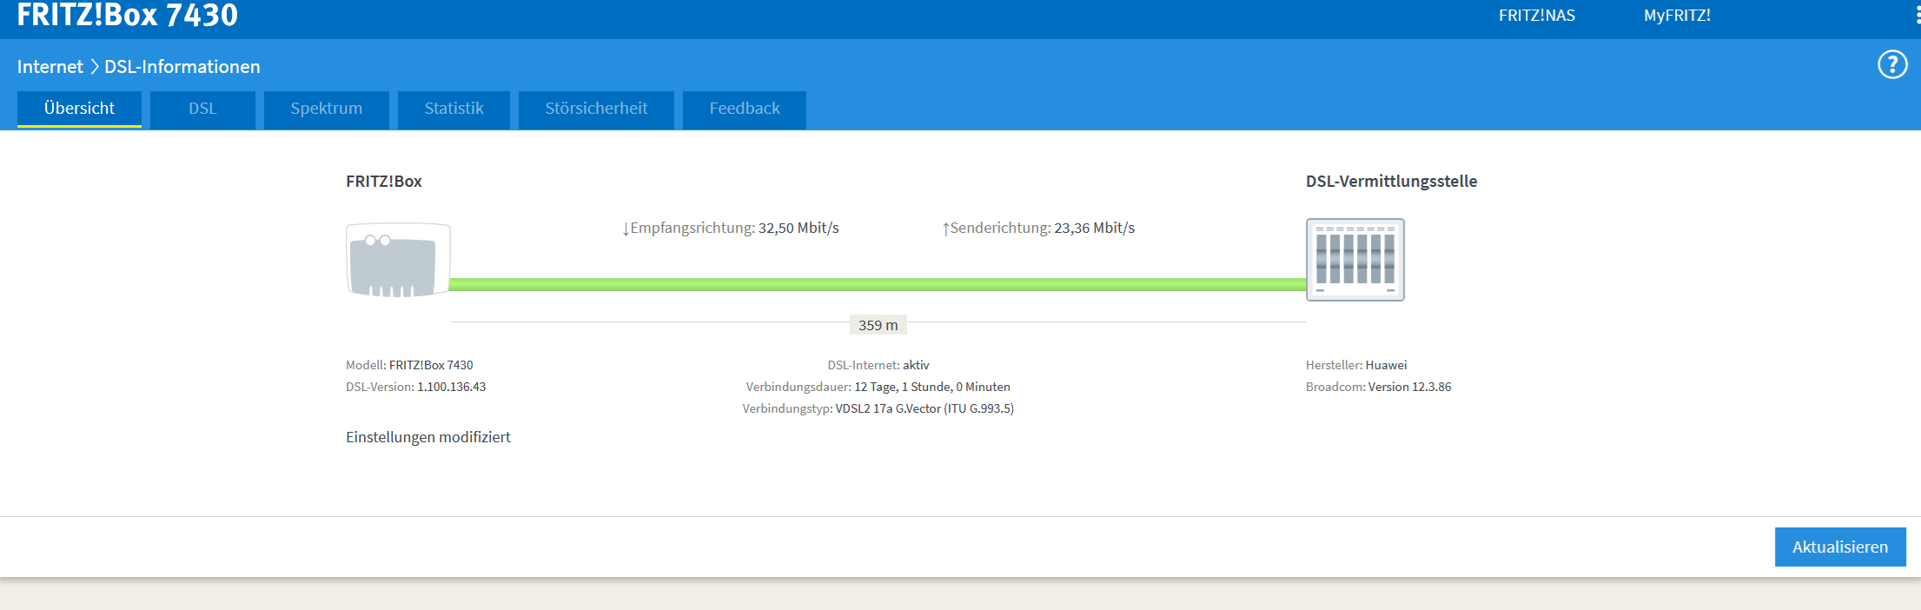This screenshot has width=1921, height=610.
Task: Click the FRITZ!Box router device icon
Action: [x=398, y=260]
